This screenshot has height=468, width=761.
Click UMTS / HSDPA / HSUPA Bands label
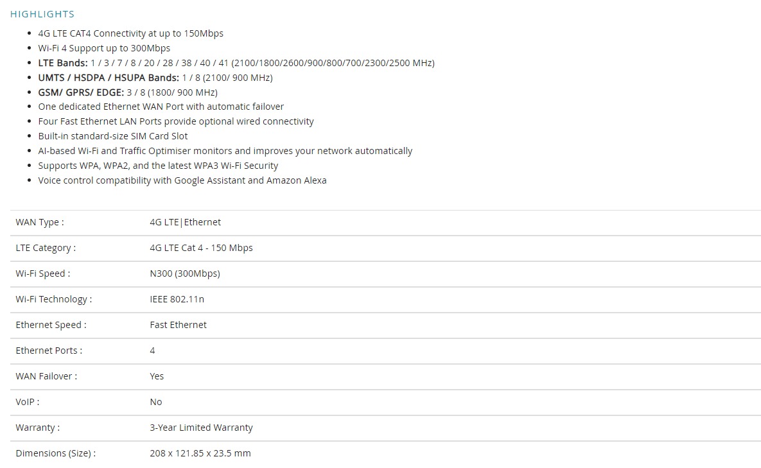coord(109,78)
